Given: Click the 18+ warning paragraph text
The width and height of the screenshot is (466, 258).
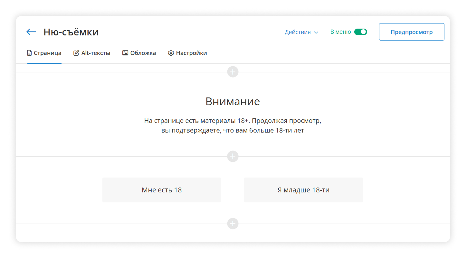Looking at the screenshot, I should click(x=233, y=126).
